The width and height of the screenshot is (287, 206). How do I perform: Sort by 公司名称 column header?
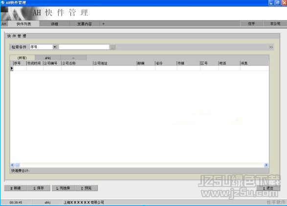pos(77,63)
